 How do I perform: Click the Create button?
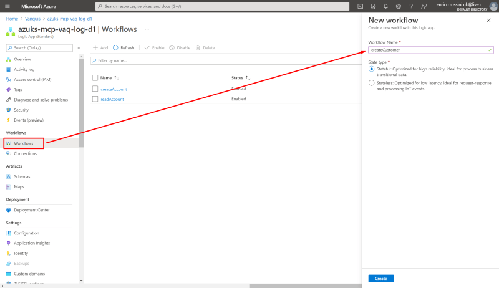pyautogui.click(x=381, y=279)
